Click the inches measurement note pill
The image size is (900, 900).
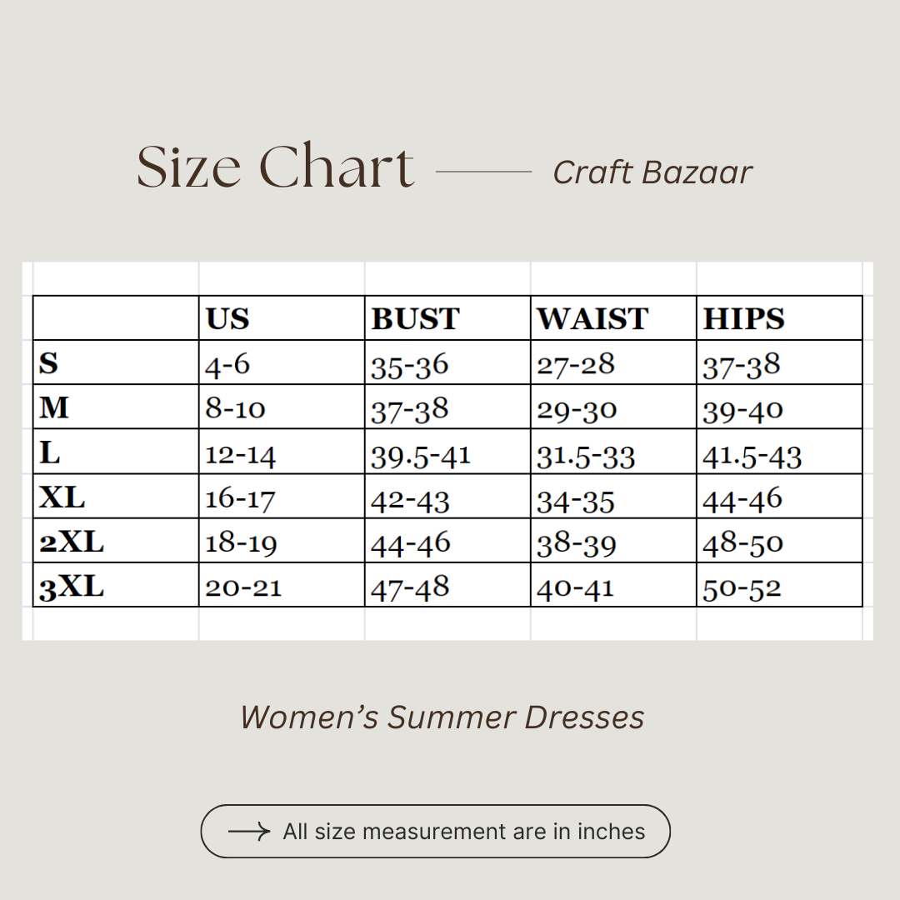point(435,831)
